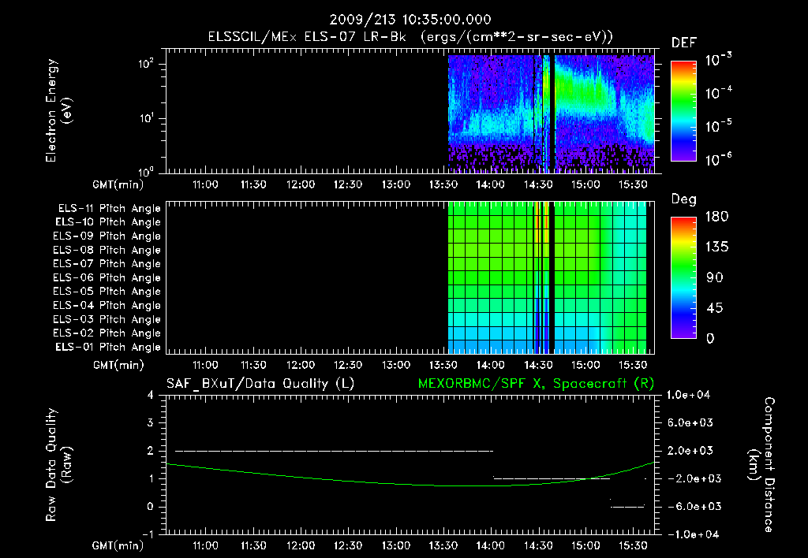Click the 180 value on the Deg scale

(x=716, y=217)
